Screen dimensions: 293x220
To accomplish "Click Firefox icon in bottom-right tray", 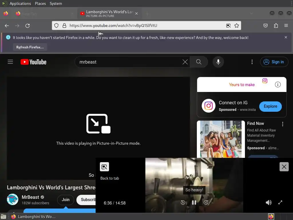I will point(271,217).
